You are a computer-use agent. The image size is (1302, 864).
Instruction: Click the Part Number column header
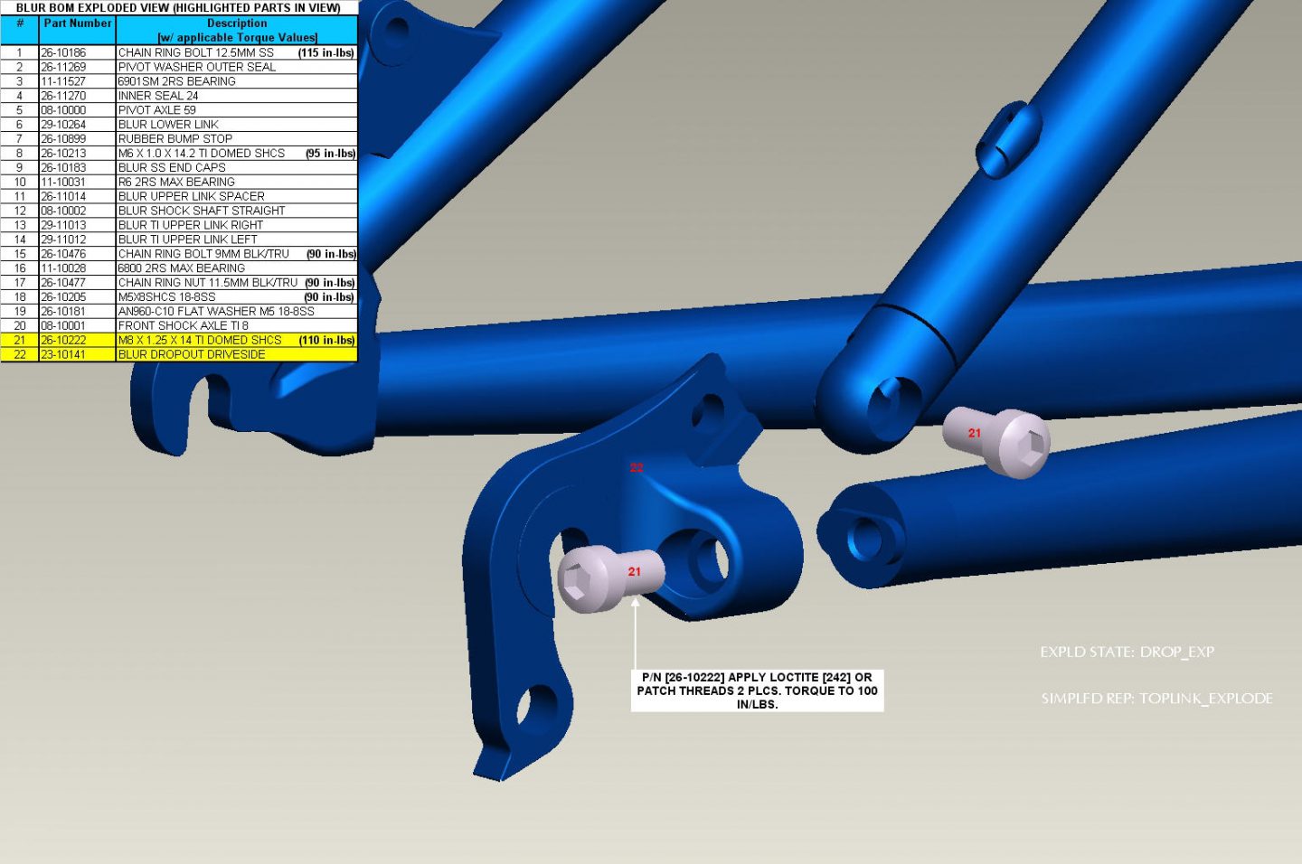click(x=78, y=23)
